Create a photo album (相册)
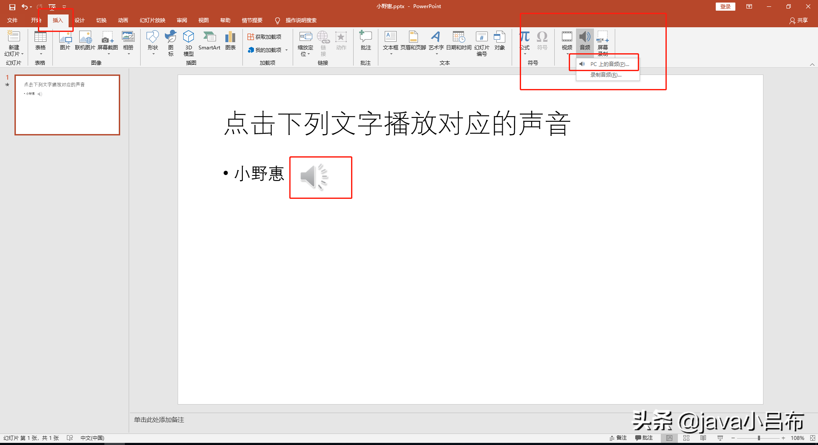Screen dimensions: 818x445 coord(128,43)
